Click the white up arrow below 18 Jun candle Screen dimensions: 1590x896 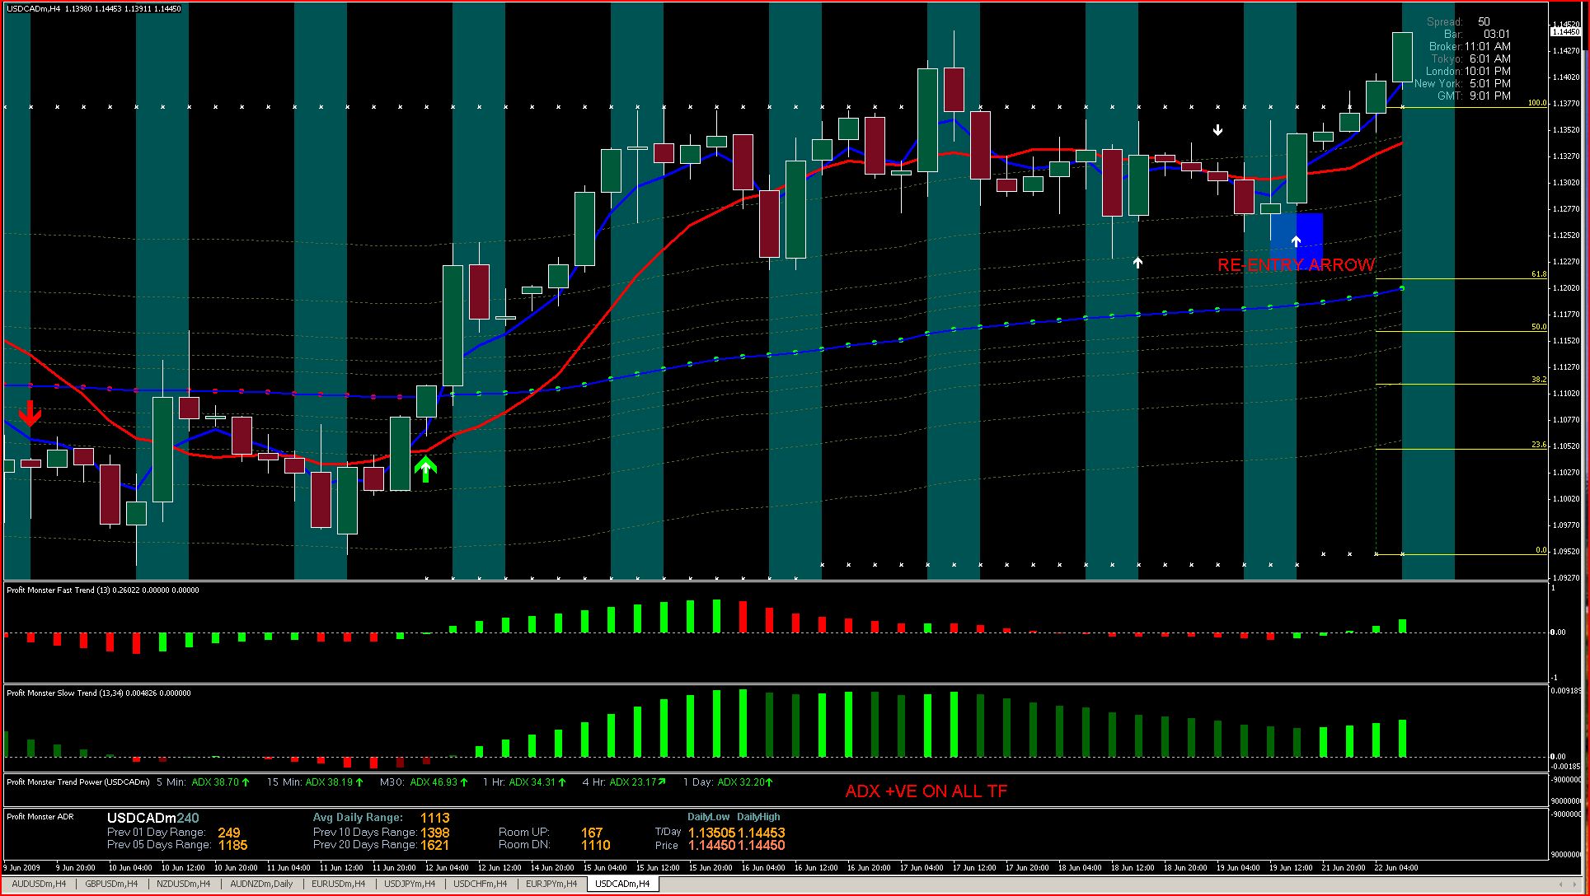pos(1137,263)
